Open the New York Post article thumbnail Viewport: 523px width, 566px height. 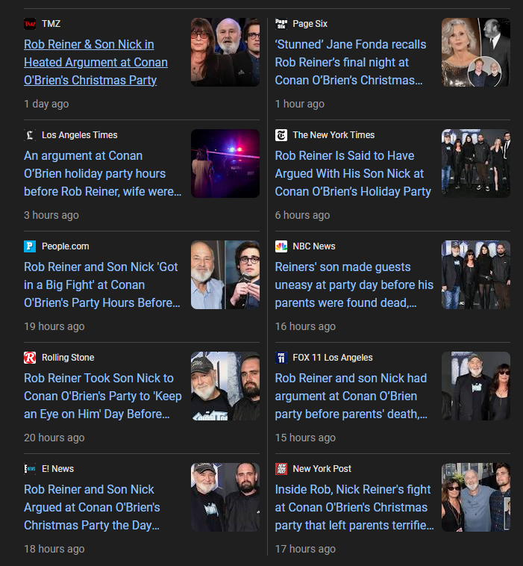click(476, 497)
